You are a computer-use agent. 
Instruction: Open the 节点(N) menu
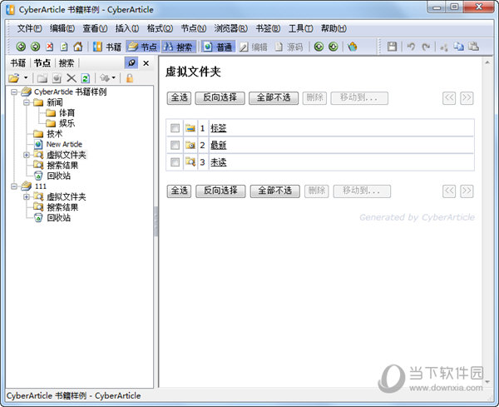coord(194,28)
